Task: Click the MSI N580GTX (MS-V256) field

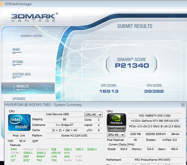Action: pyautogui.click(x=155, y=116)
